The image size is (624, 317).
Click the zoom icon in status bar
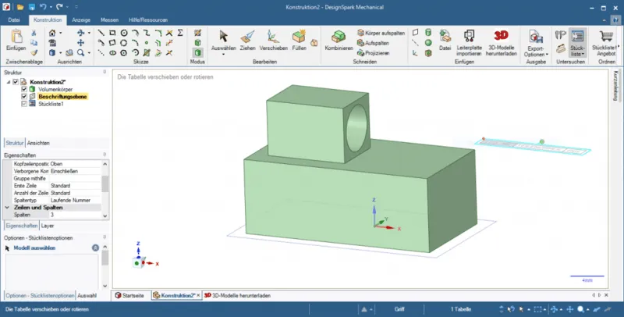click(x=580, y=309)
